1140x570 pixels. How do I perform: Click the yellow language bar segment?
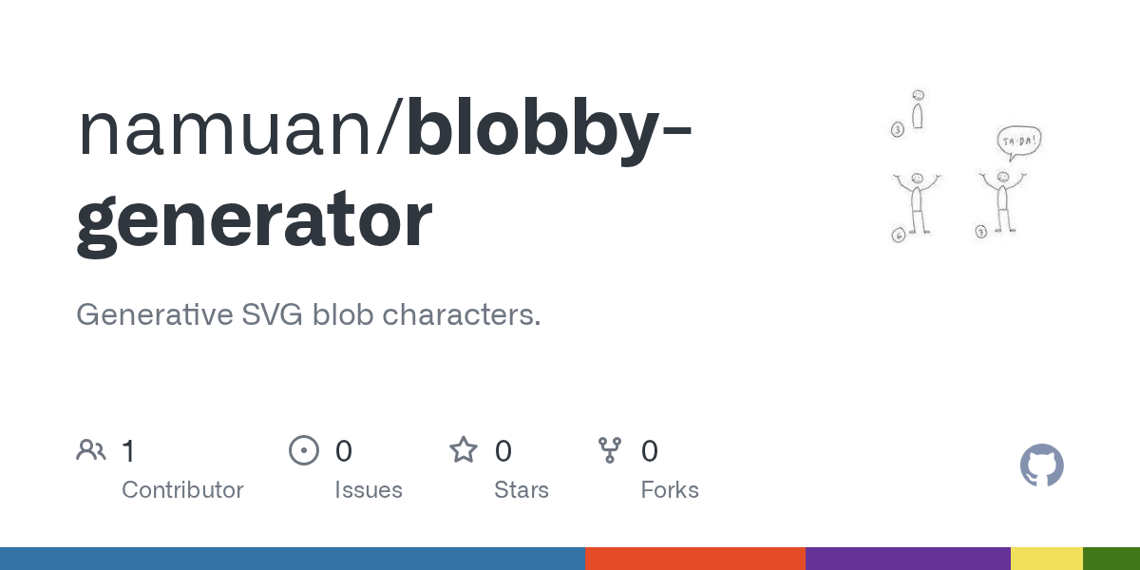1046,559
